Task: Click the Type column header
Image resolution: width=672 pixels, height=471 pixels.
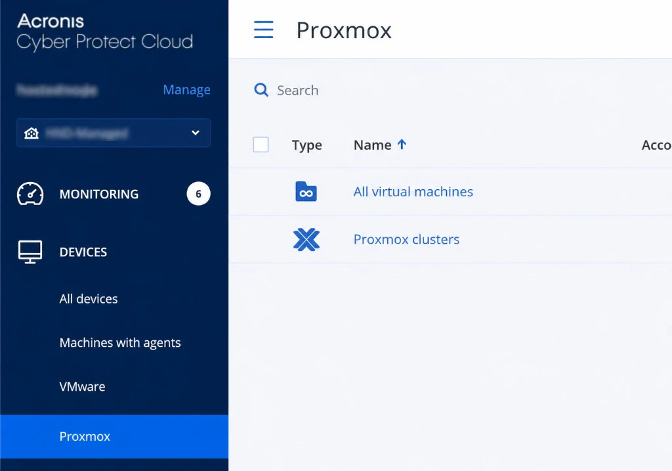Action: pos(307,145)
